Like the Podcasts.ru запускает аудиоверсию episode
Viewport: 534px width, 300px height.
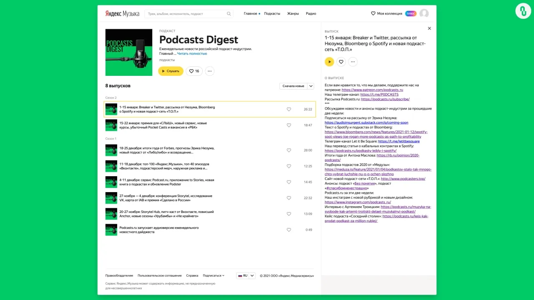click(x=289, y=230)
